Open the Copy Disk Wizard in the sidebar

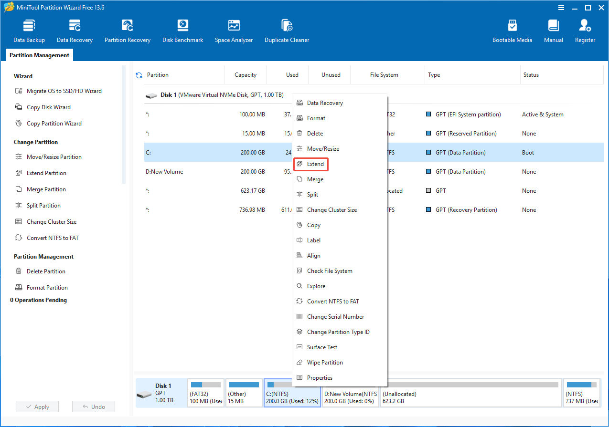[43, 107]
